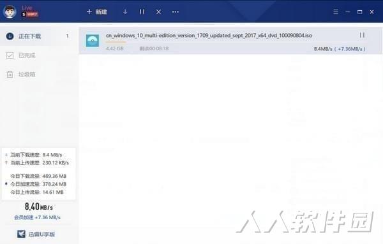Click the 4.42 GB file size
The image size is (383, 244).
pos(114,48)
